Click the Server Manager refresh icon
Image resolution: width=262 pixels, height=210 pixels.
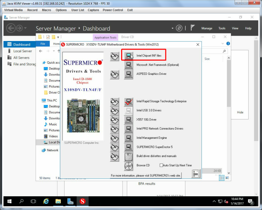pos(179,28)
